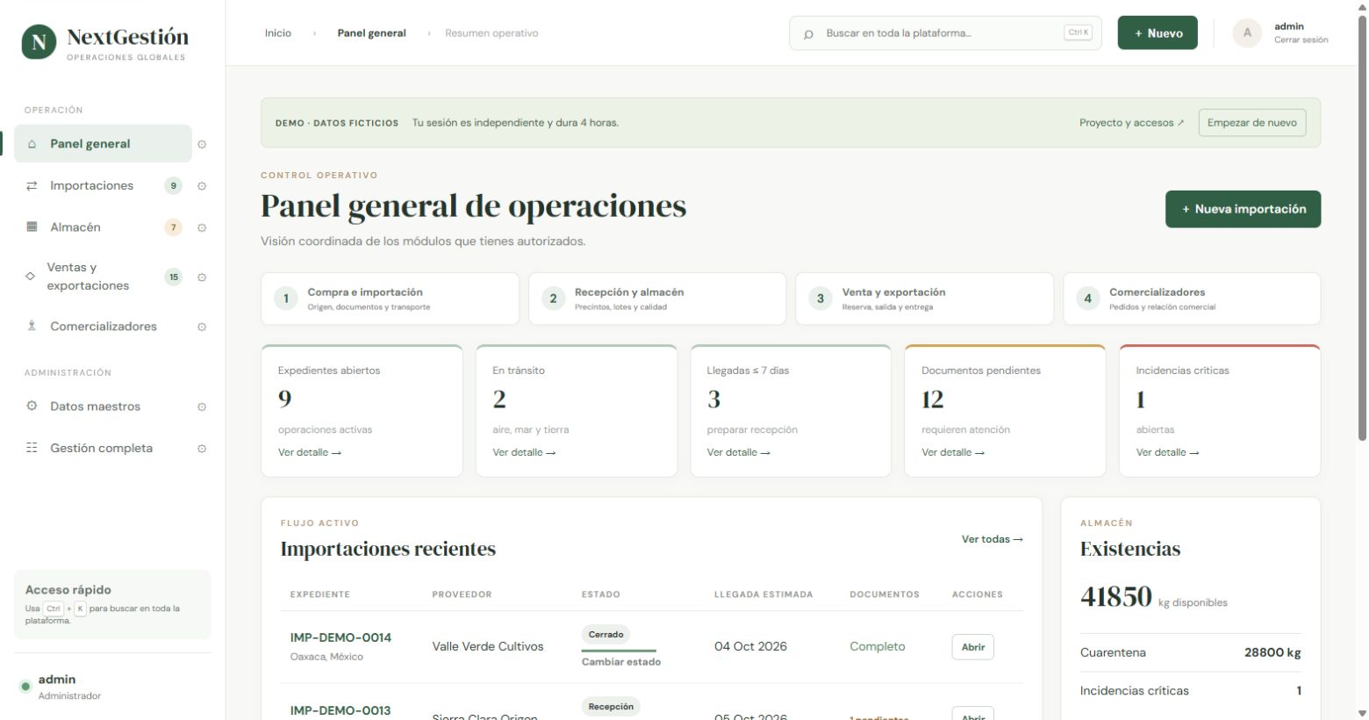
Task: Click the Completo documents status
Action: click(x=878, y=646)
